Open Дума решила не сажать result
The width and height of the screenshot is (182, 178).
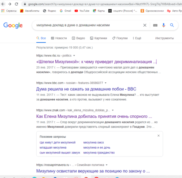[86, 89]
